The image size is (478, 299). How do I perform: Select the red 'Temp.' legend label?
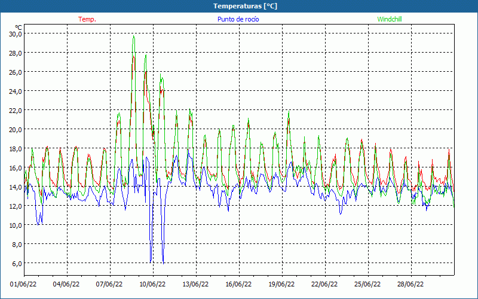click(x=87, y=19)
